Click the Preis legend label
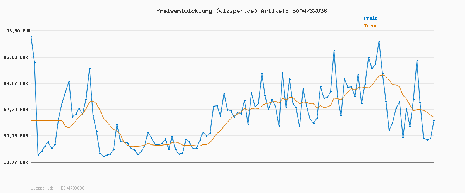Screen dimensions: 465x193 click(x=370, y=18)
